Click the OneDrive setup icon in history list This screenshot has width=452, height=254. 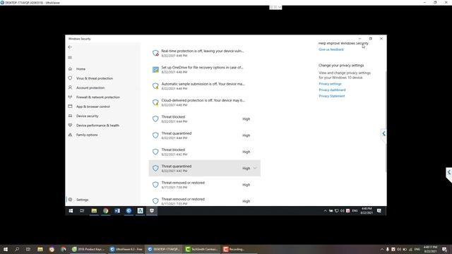[155, 69]
